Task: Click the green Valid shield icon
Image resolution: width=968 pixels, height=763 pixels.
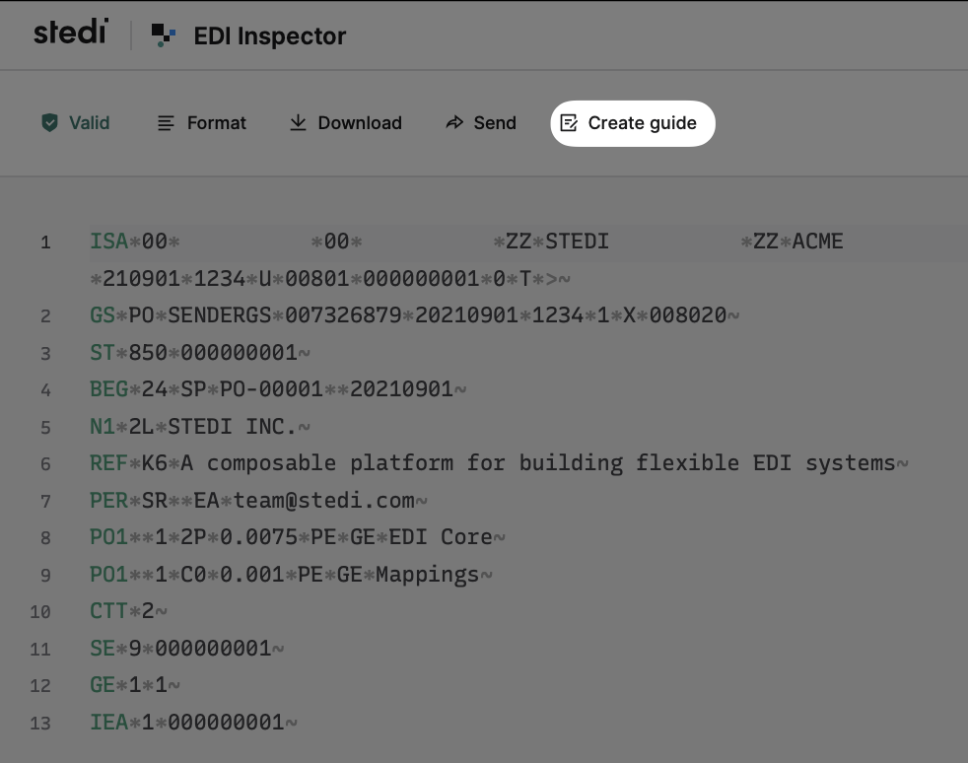Action: pyautogui.click(x=49, y=123)
